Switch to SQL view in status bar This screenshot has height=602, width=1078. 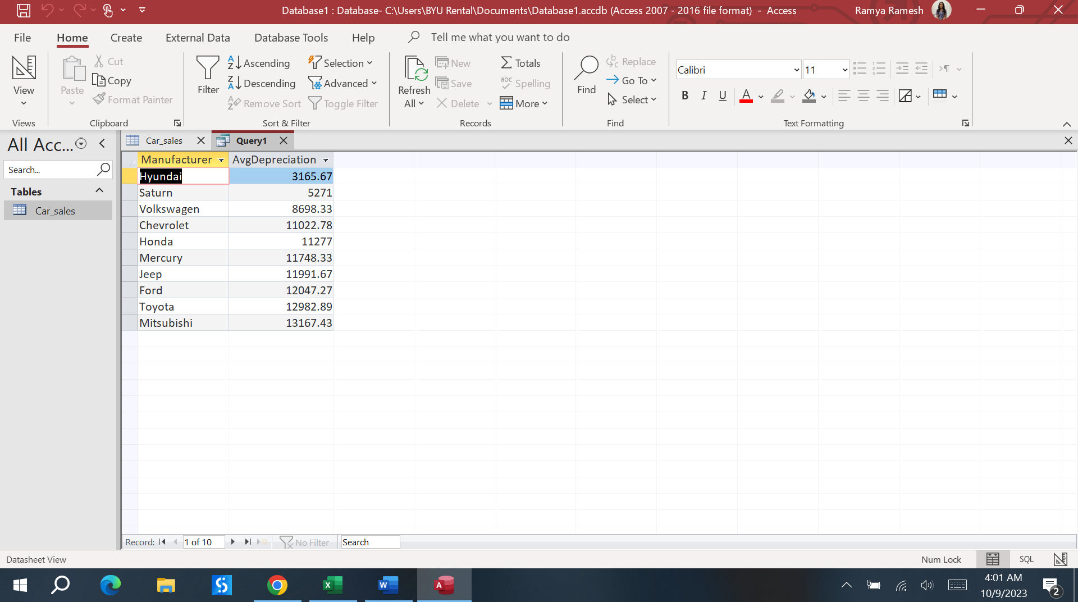click(1026, 559)
